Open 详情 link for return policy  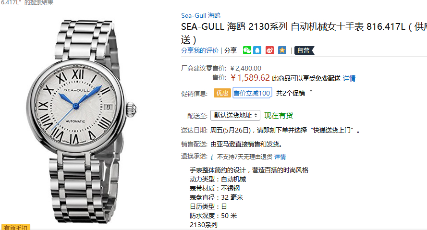(280, 157)
